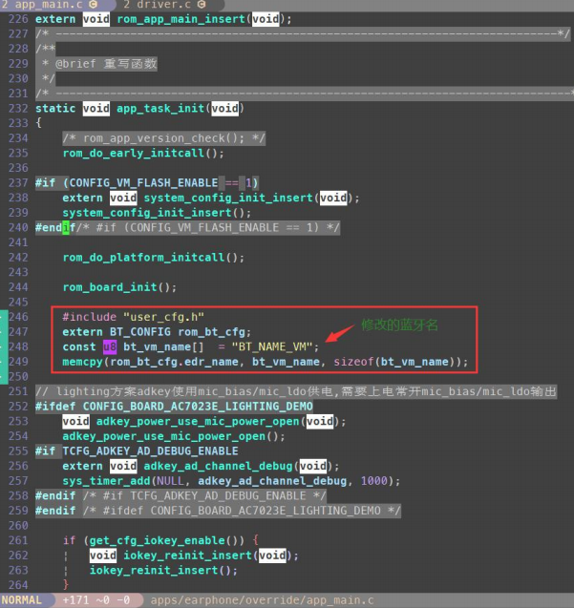Click the C filetype icon beside driver.c
574x608 pixels.
(202, 4)
